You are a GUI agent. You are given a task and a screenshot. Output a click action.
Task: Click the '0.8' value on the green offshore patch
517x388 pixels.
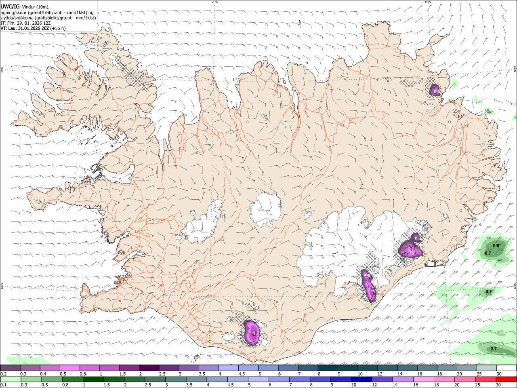click(x=496, y=245)
